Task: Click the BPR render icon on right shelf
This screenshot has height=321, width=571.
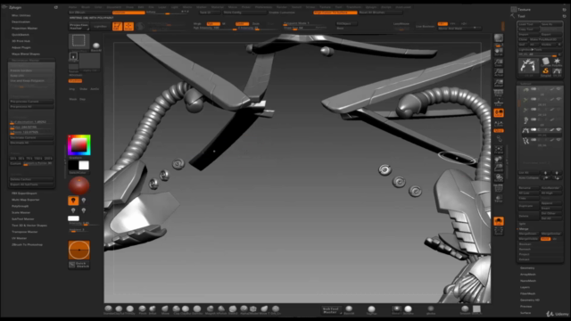Action: 499,37
